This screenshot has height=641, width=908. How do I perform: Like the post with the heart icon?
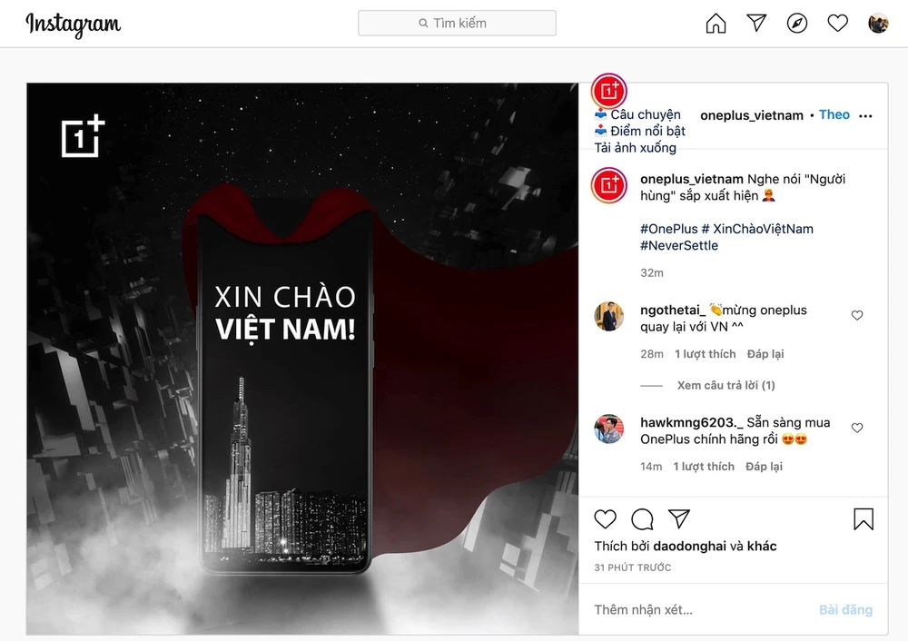click(605, 518)
